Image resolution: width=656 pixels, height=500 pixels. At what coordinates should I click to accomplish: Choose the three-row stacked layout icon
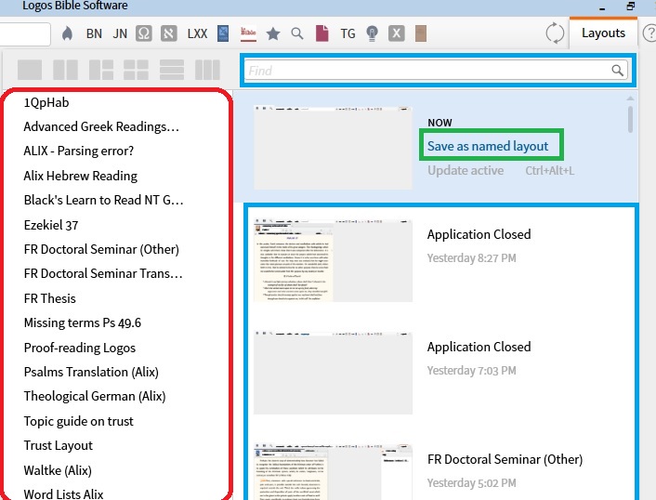[172, 70]
